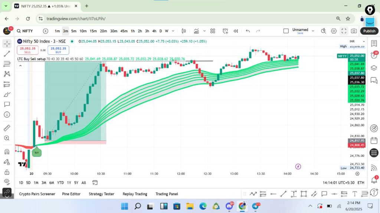Select the 5m timeframe

(x=74, y=31)
